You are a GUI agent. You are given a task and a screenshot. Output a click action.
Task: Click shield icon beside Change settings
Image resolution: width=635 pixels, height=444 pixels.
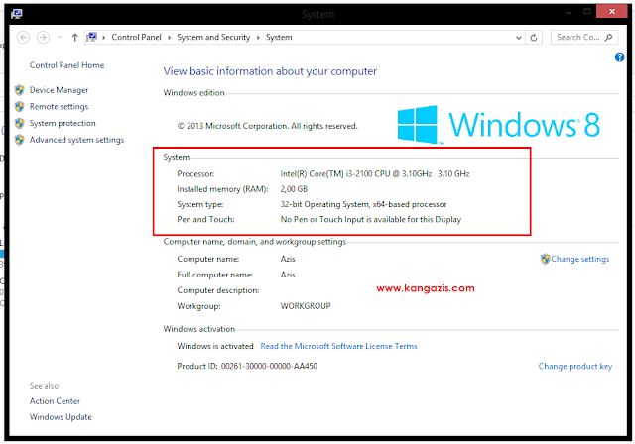545,259
